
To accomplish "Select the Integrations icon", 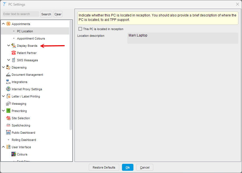I will coord(8,82).
